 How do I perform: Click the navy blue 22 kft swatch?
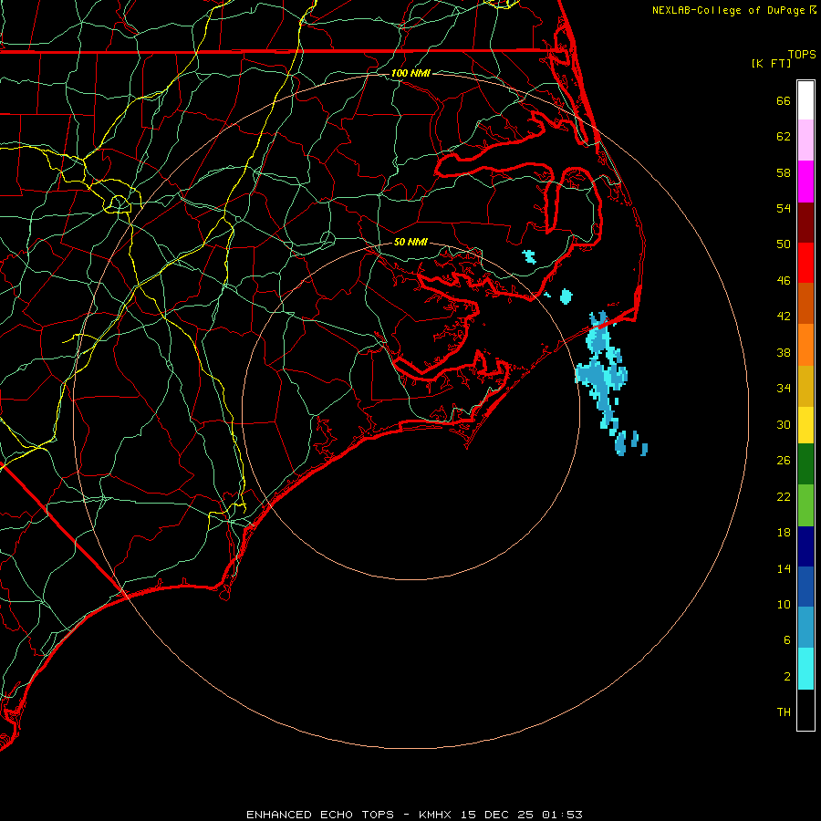point(805,546)
